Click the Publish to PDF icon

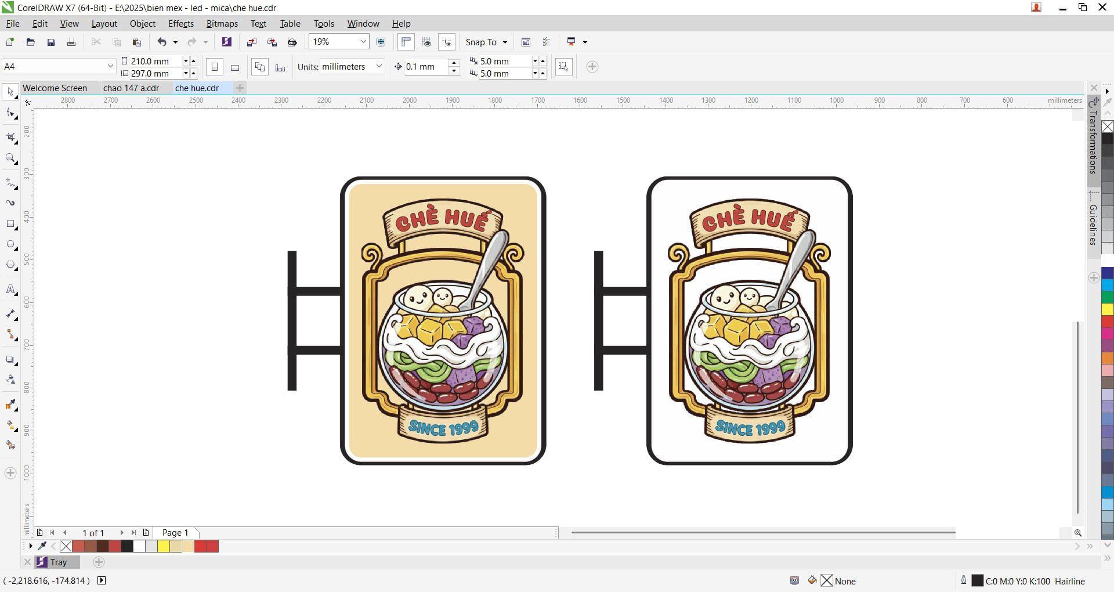292,42
